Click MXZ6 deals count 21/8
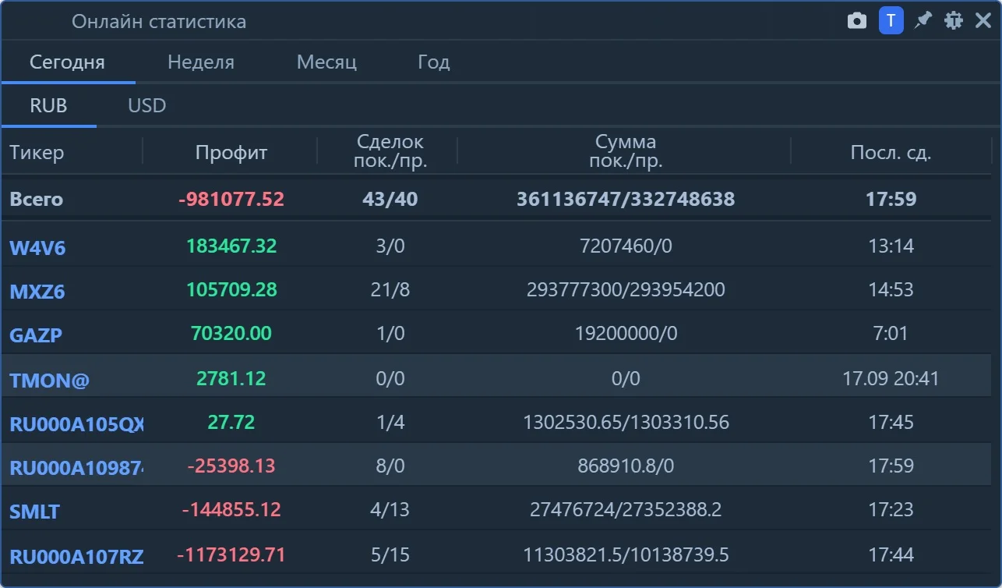The image size is (1002, 588). pyautogui.click(x=390, y=290)
